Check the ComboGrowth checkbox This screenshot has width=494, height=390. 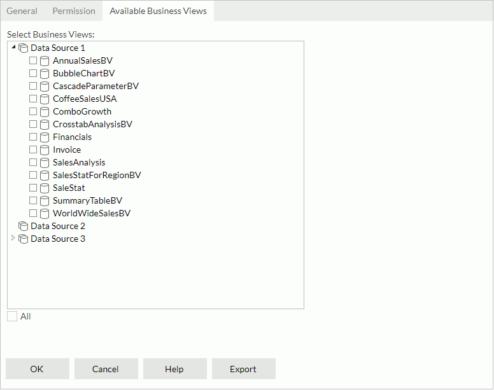point(33,112)
